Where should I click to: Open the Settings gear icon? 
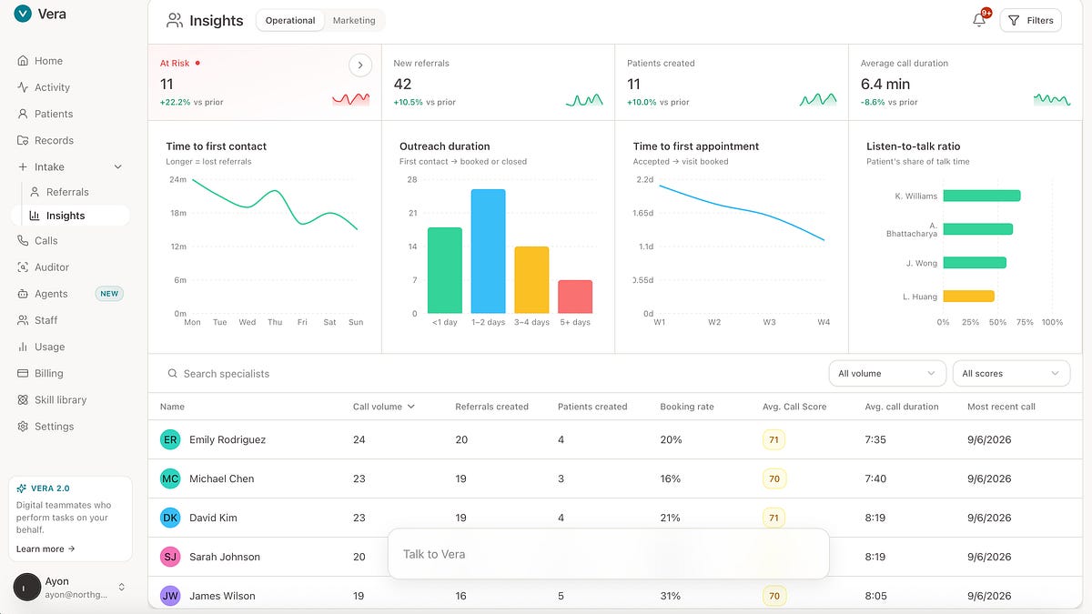(23, 426)
